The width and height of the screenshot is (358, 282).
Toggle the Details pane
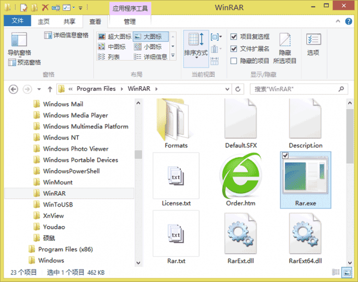click(66, 35)
